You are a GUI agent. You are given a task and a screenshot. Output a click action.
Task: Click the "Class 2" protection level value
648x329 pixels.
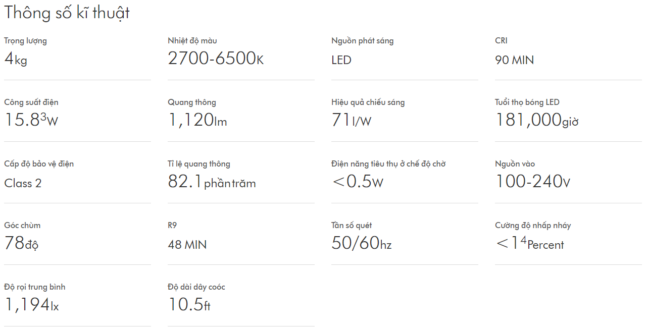coord(23,183)
